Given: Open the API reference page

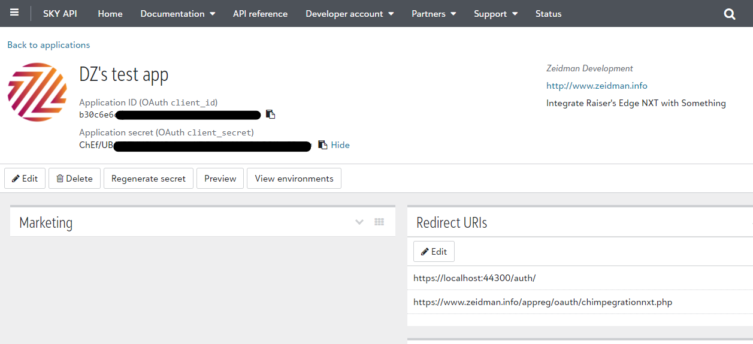Looking at the screenshot, I should point(261,14).
